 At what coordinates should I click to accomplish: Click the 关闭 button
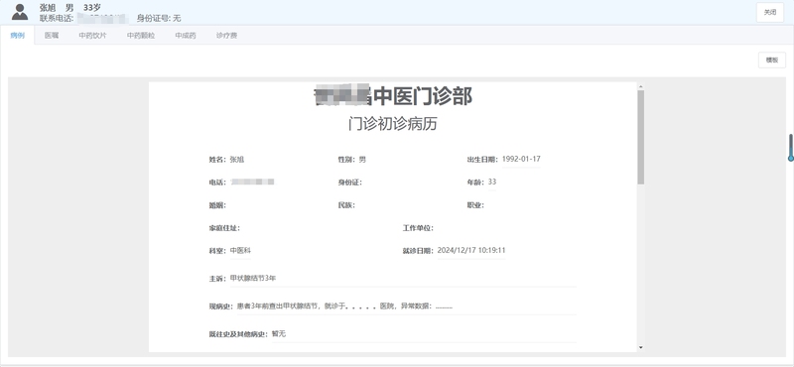click(x=770, y=13)
